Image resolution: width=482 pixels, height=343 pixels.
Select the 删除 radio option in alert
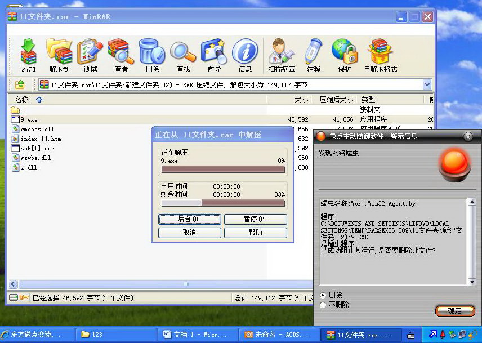(x=323, y=295)
